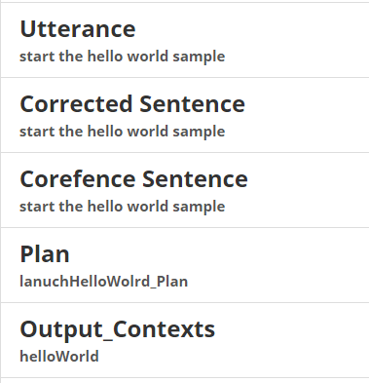This screenshot has height=383, width=369.
Task: Click the word Sentence in Corrected Sentence heading
Action: [192, 104]
